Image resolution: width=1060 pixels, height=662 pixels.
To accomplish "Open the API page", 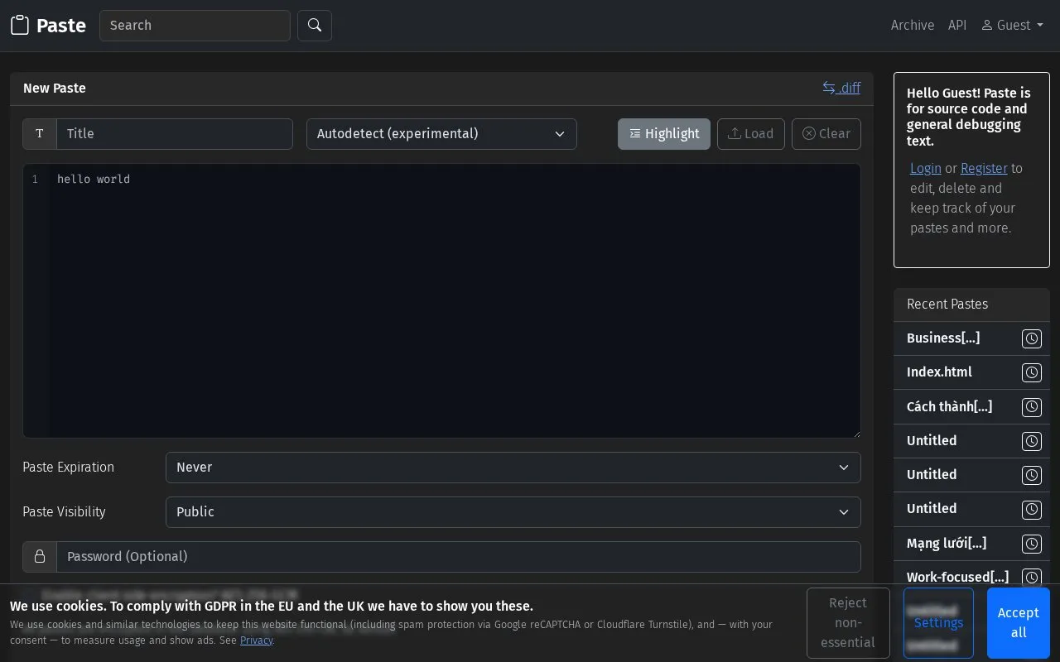I will click(x=957, y=26).
